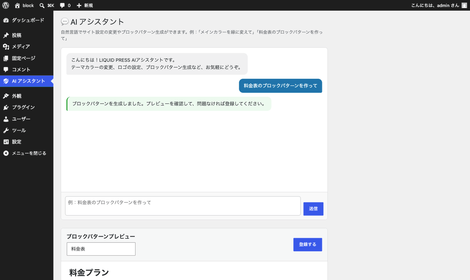The image size is (470, 280).
Task: Click the comment count 0 in admin bar
Action: tap(69, 5)
